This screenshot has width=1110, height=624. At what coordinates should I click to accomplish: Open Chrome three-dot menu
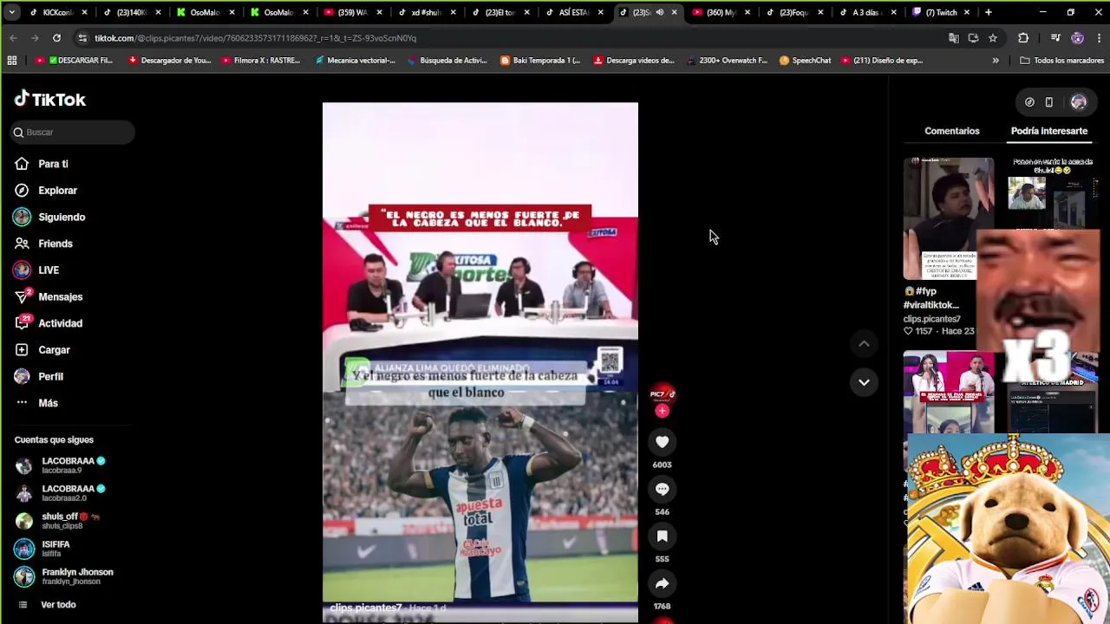tap(1100, 38)
